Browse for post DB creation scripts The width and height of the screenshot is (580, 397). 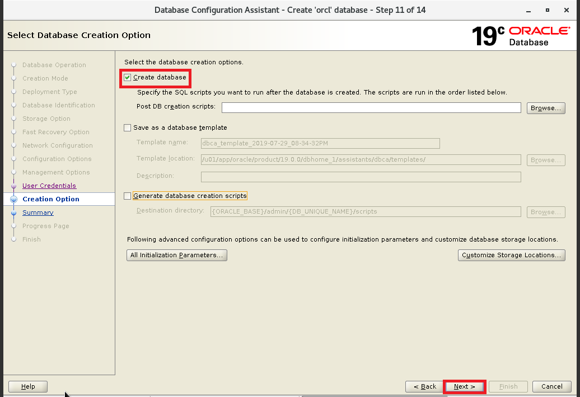(x=546, y=108)
